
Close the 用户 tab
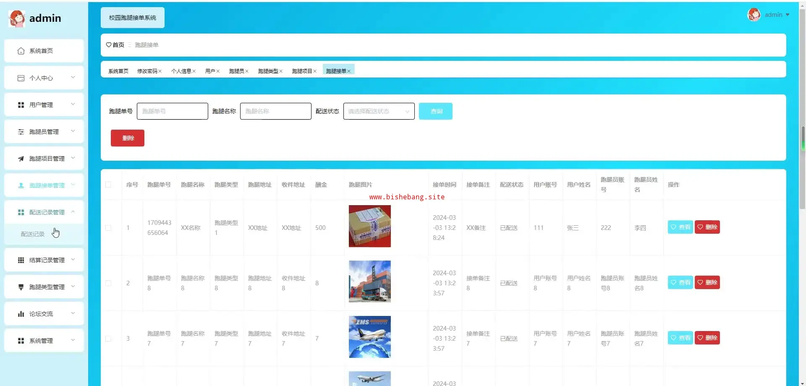click(218, 71)
